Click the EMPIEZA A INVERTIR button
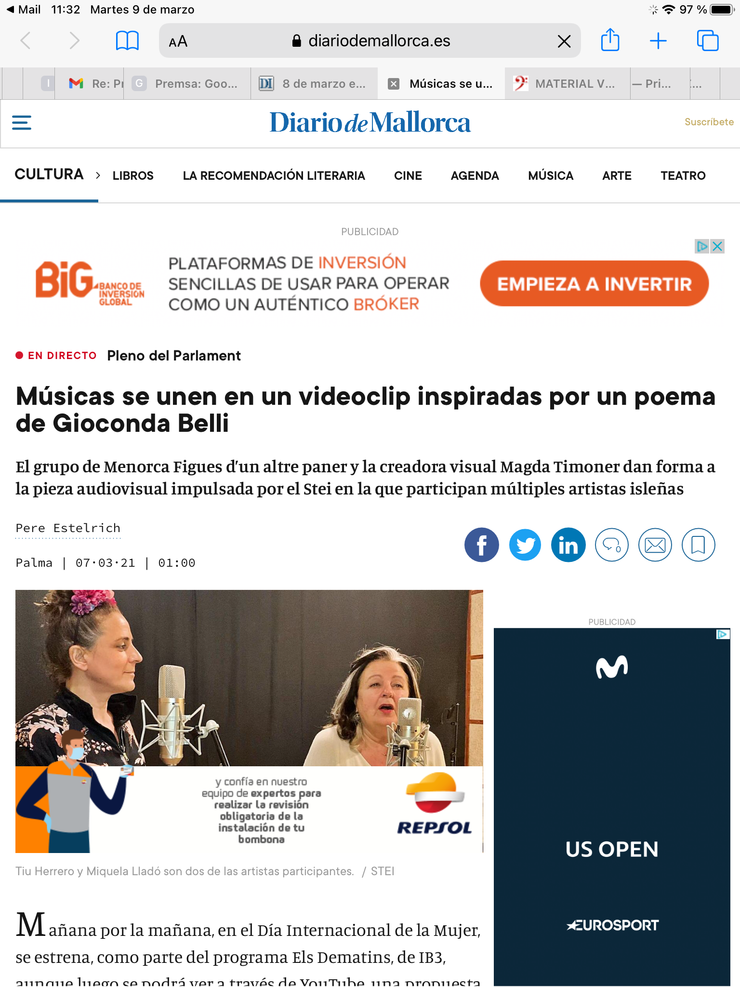Image resolution: width=740 pixels, height=987 pixels. pos(594,284)
